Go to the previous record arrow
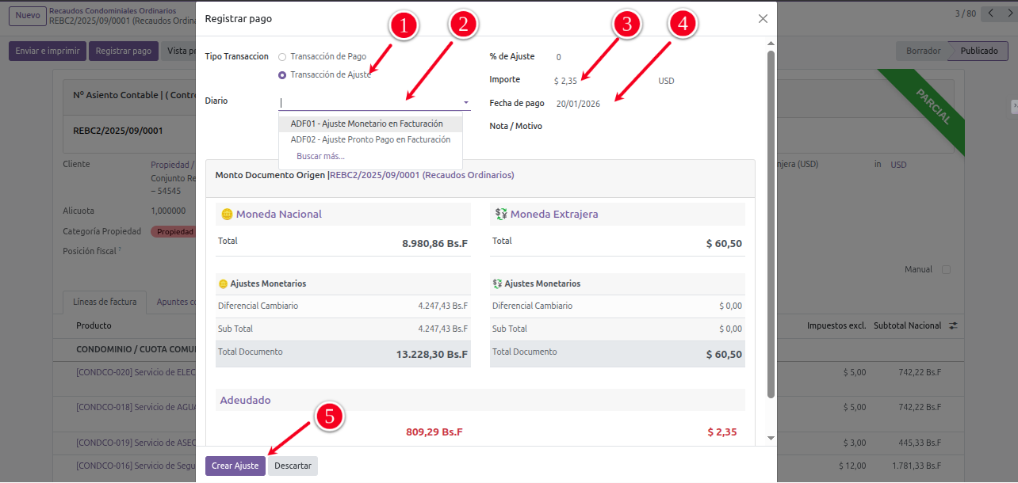The image size is (1018, 483). tap(989, 13)
